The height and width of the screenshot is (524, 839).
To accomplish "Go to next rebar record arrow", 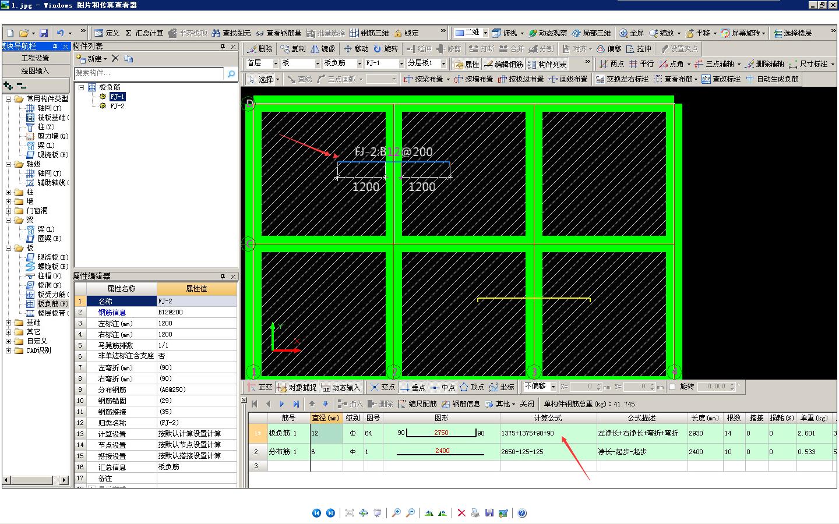I will pos(282,404).
